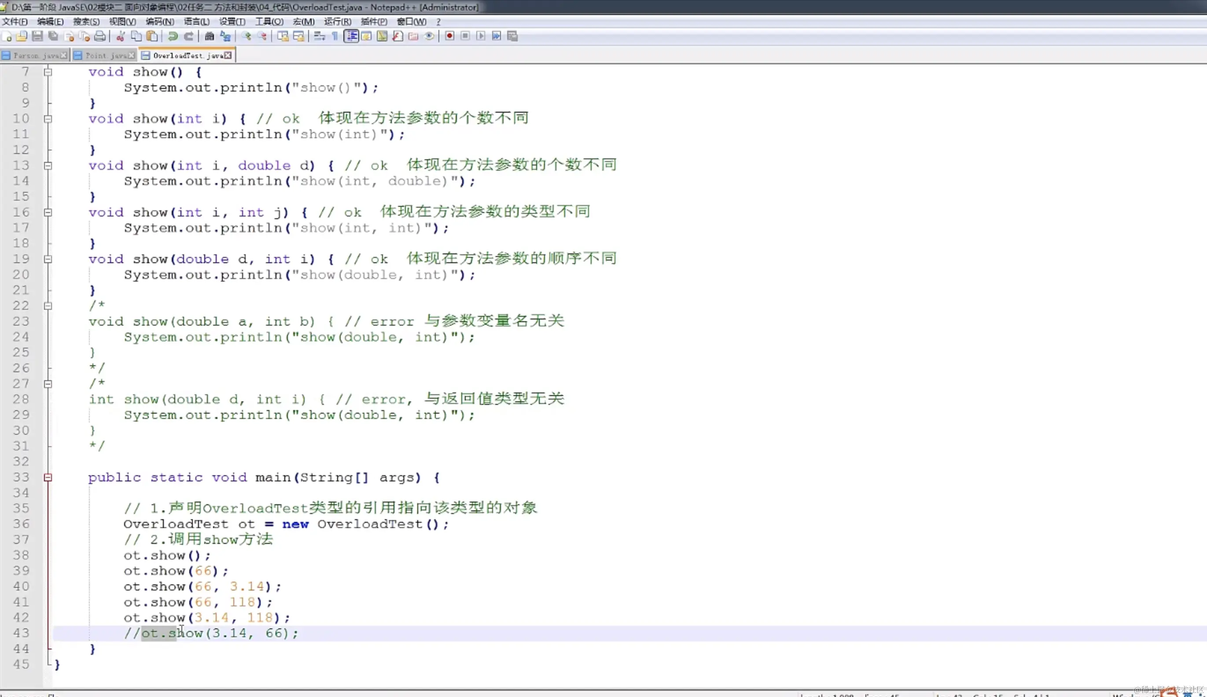Viewport: 1207px width, 697px height.
Task: Collapse the comment block fold on line 22
Action: click(x=48, y=305)
